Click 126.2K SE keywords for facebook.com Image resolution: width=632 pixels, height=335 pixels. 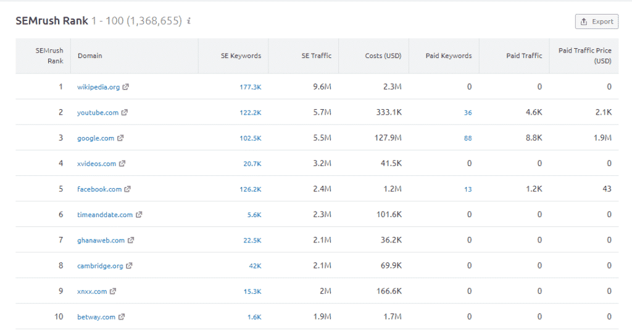(x=251, y=189)
